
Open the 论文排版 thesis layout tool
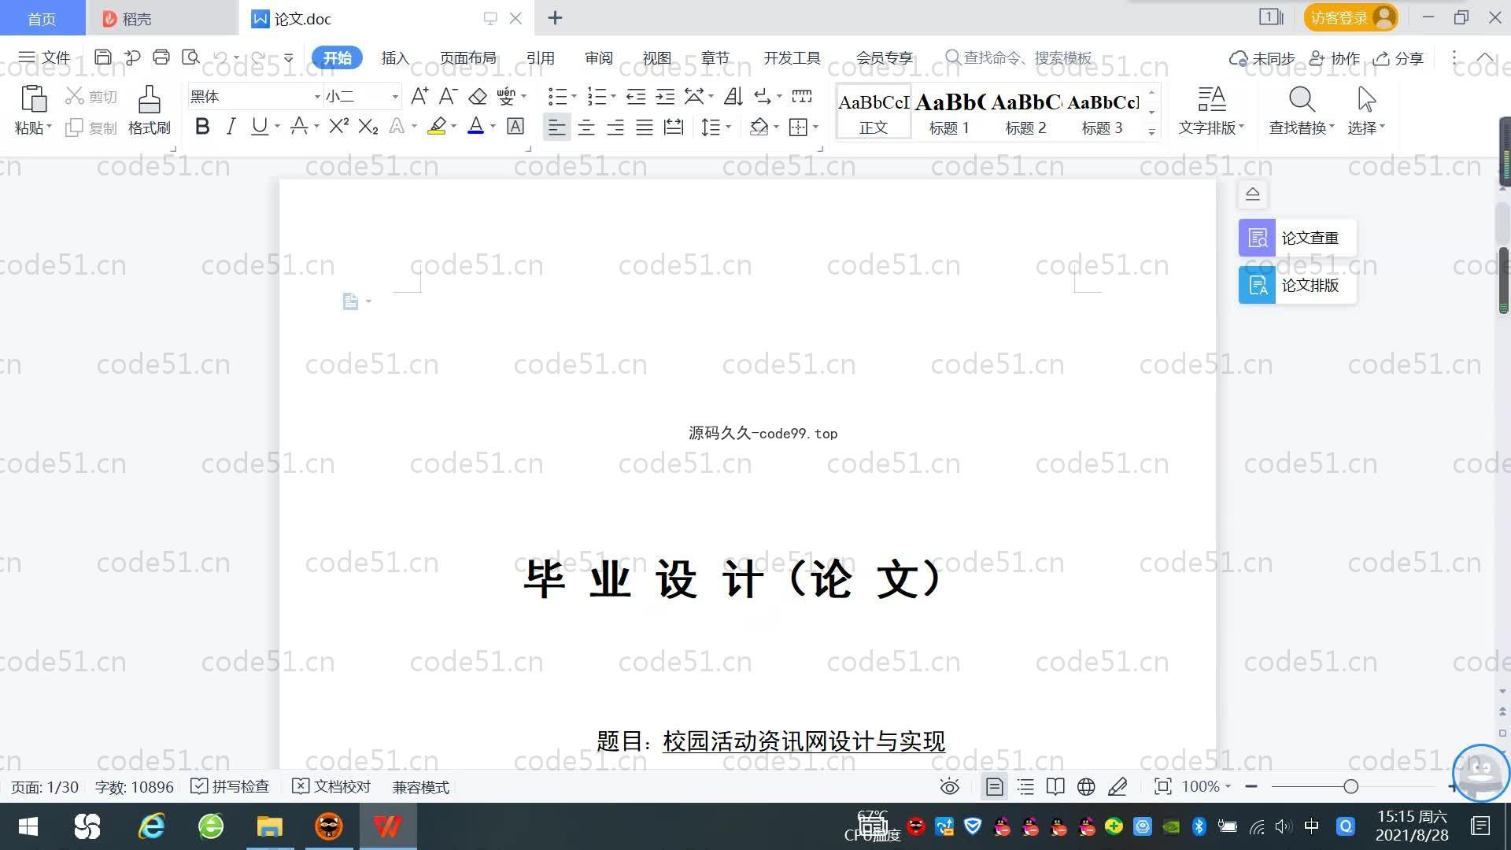pyautogui.click(x=1297, y=285)
